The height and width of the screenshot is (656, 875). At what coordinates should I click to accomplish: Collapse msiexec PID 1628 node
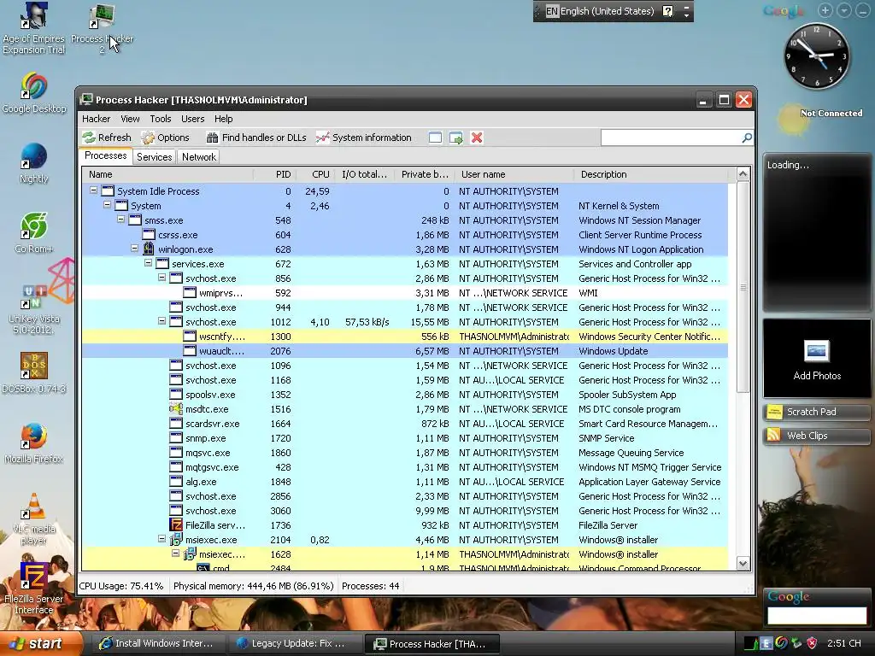[x=175, y=553]
